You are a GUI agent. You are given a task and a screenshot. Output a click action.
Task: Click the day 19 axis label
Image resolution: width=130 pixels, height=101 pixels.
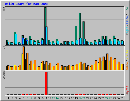(76, 98)
